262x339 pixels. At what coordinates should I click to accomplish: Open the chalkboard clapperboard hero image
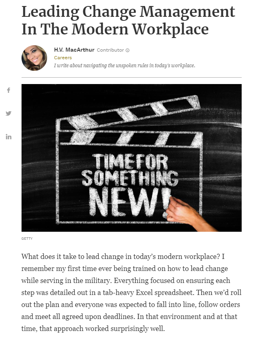click(x=132, y=158)
